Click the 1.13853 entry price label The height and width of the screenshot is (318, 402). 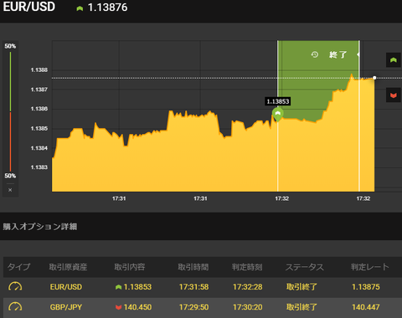tap(278, 101)
